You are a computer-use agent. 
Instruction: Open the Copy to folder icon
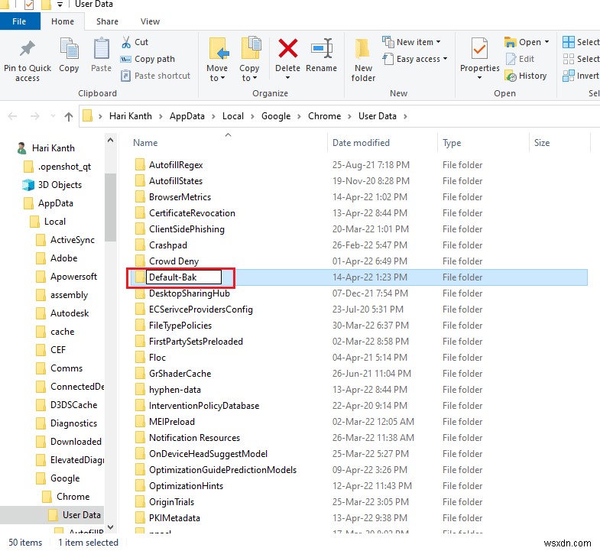tap(251, 49)
